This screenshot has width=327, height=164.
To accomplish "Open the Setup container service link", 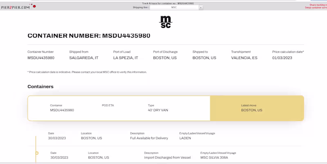I will coord(316,7).
